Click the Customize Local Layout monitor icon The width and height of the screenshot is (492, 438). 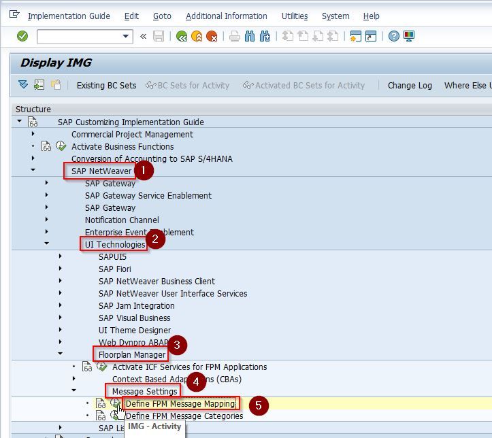click(x=409, y=36)
